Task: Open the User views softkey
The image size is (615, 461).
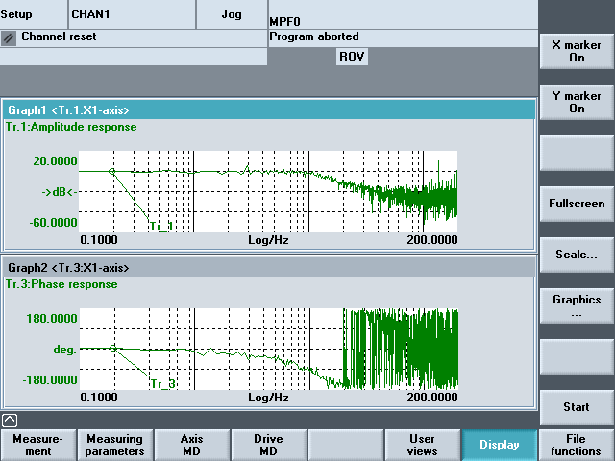Action: pyautogui.click(x=423, y=445)
